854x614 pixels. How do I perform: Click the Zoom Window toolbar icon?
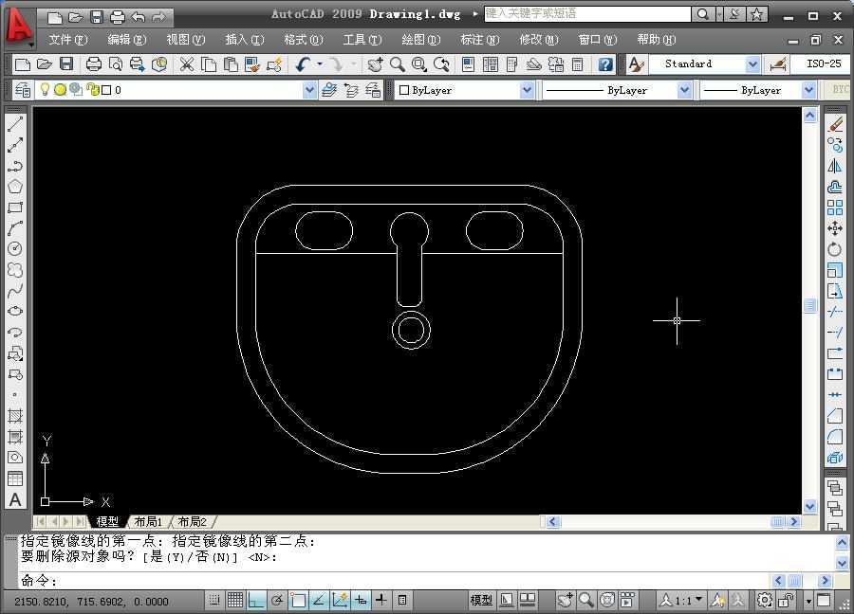[418, 64]
